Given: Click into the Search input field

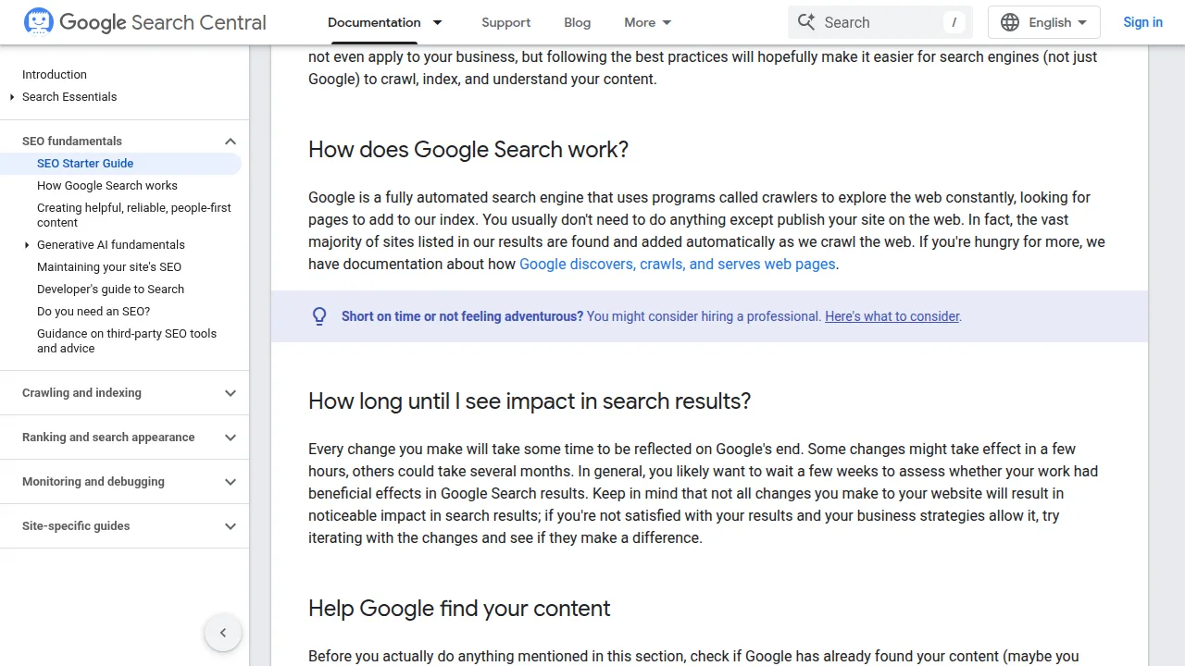Looking at the screenshot, I should click(x=879, y=22).
